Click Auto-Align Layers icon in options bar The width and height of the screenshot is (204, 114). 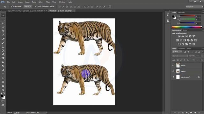110,7
